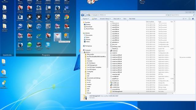The height and width of the screenshot is (110, 196).
Task: Open the LMTOOLS Utility shortcut
Action: click(x=48, y=28)
